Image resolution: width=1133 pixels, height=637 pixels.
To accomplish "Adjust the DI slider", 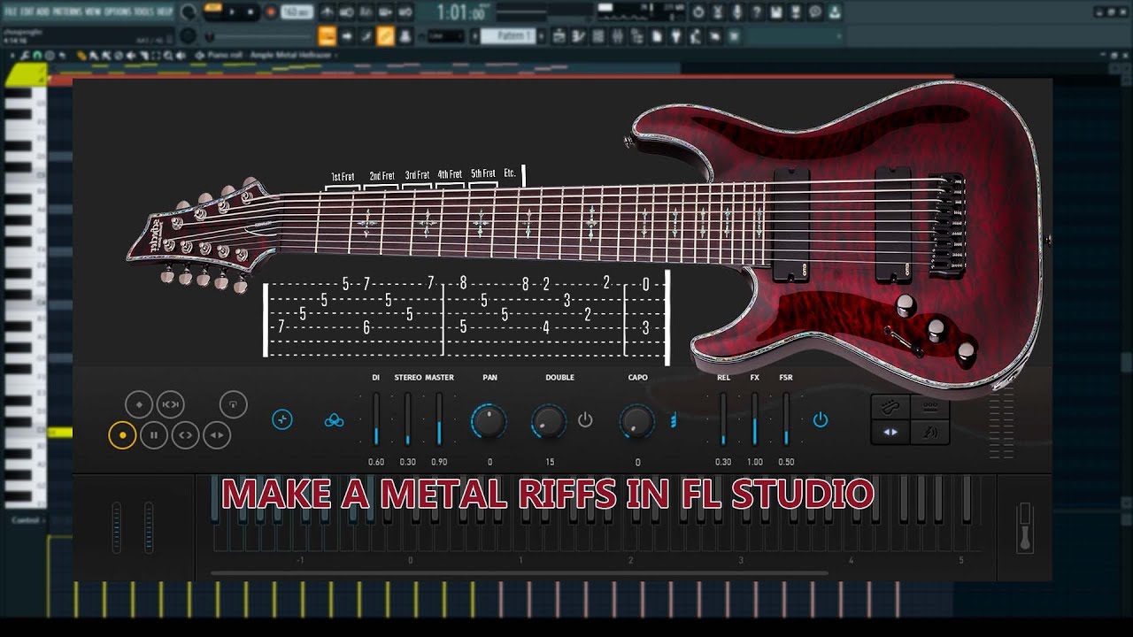I will 375,419.
